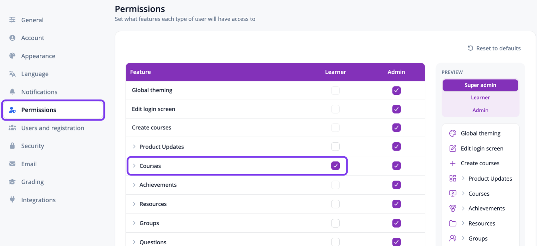This screenshot has width=537, height=246.
Task: Click the Appearance palette icon
Action: tap(12, 56)
